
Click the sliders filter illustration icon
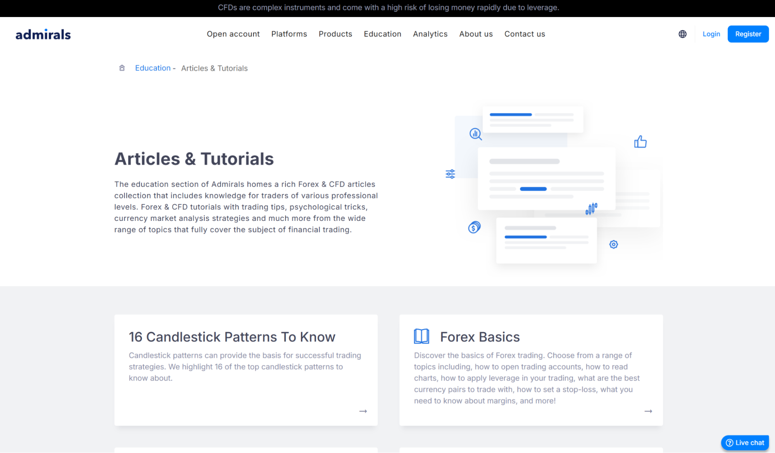[450, 174]
